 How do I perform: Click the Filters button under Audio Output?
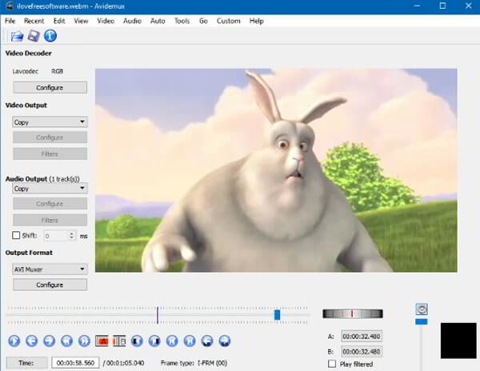tap(50, 220)
